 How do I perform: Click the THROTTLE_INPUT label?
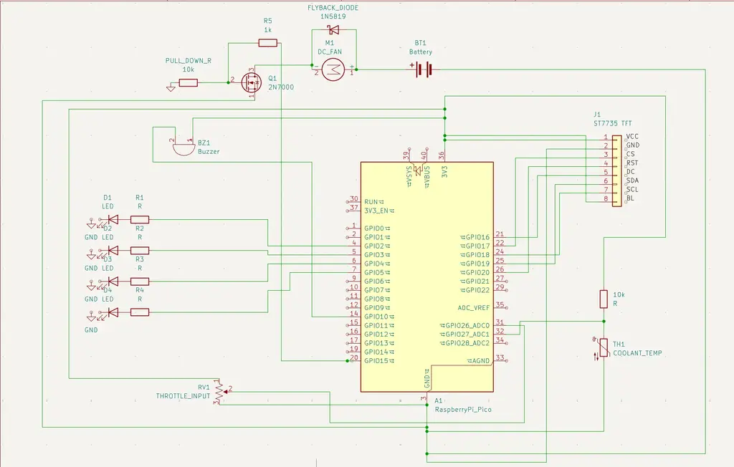(x=183, y=396)
